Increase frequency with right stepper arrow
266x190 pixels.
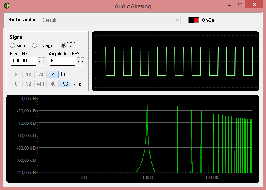click(x=43, y=61)
